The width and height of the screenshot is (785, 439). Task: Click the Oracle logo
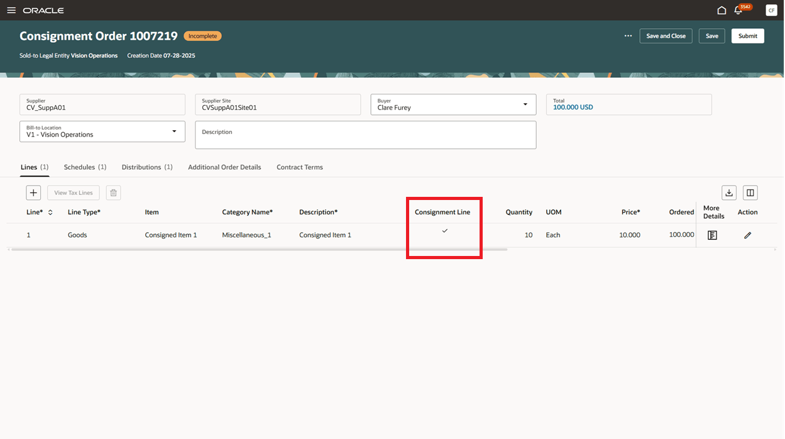click(43, 11)
